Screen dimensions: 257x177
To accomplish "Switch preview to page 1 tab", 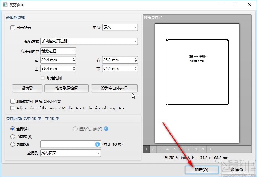I will point(146,149).
